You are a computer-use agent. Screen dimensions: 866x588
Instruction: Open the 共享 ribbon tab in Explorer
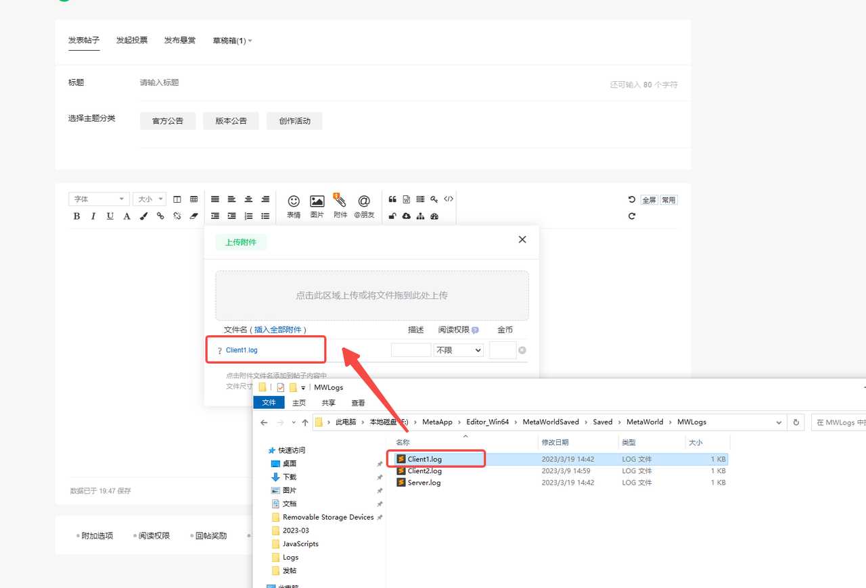click(328, 403)
